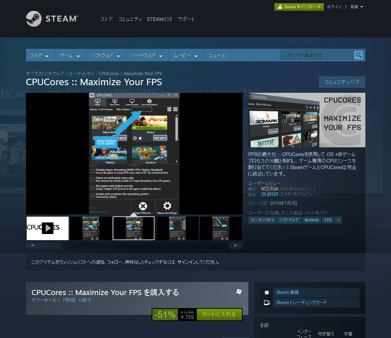391x338 pixels.
Task: Click list view icon in CPUCores screenshot
Action: pyautogui.click(x=169, y=109)
